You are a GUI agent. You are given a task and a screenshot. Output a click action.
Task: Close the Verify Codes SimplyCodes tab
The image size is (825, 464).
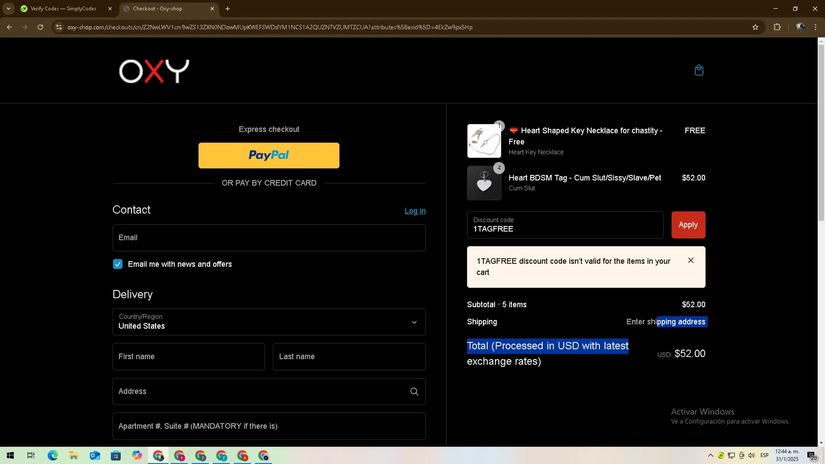[x=109, y=9]
